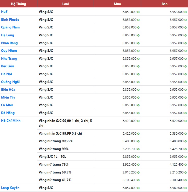
Task: Click the Bán column header
Action: [164, 4]
